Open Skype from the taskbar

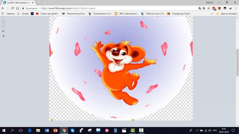click(72, 131)
